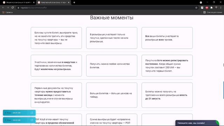Click the card 'В розыгрыше участвуют только покупки'
224x126 pixels.
pyautogui.click(x=112, y=38)
